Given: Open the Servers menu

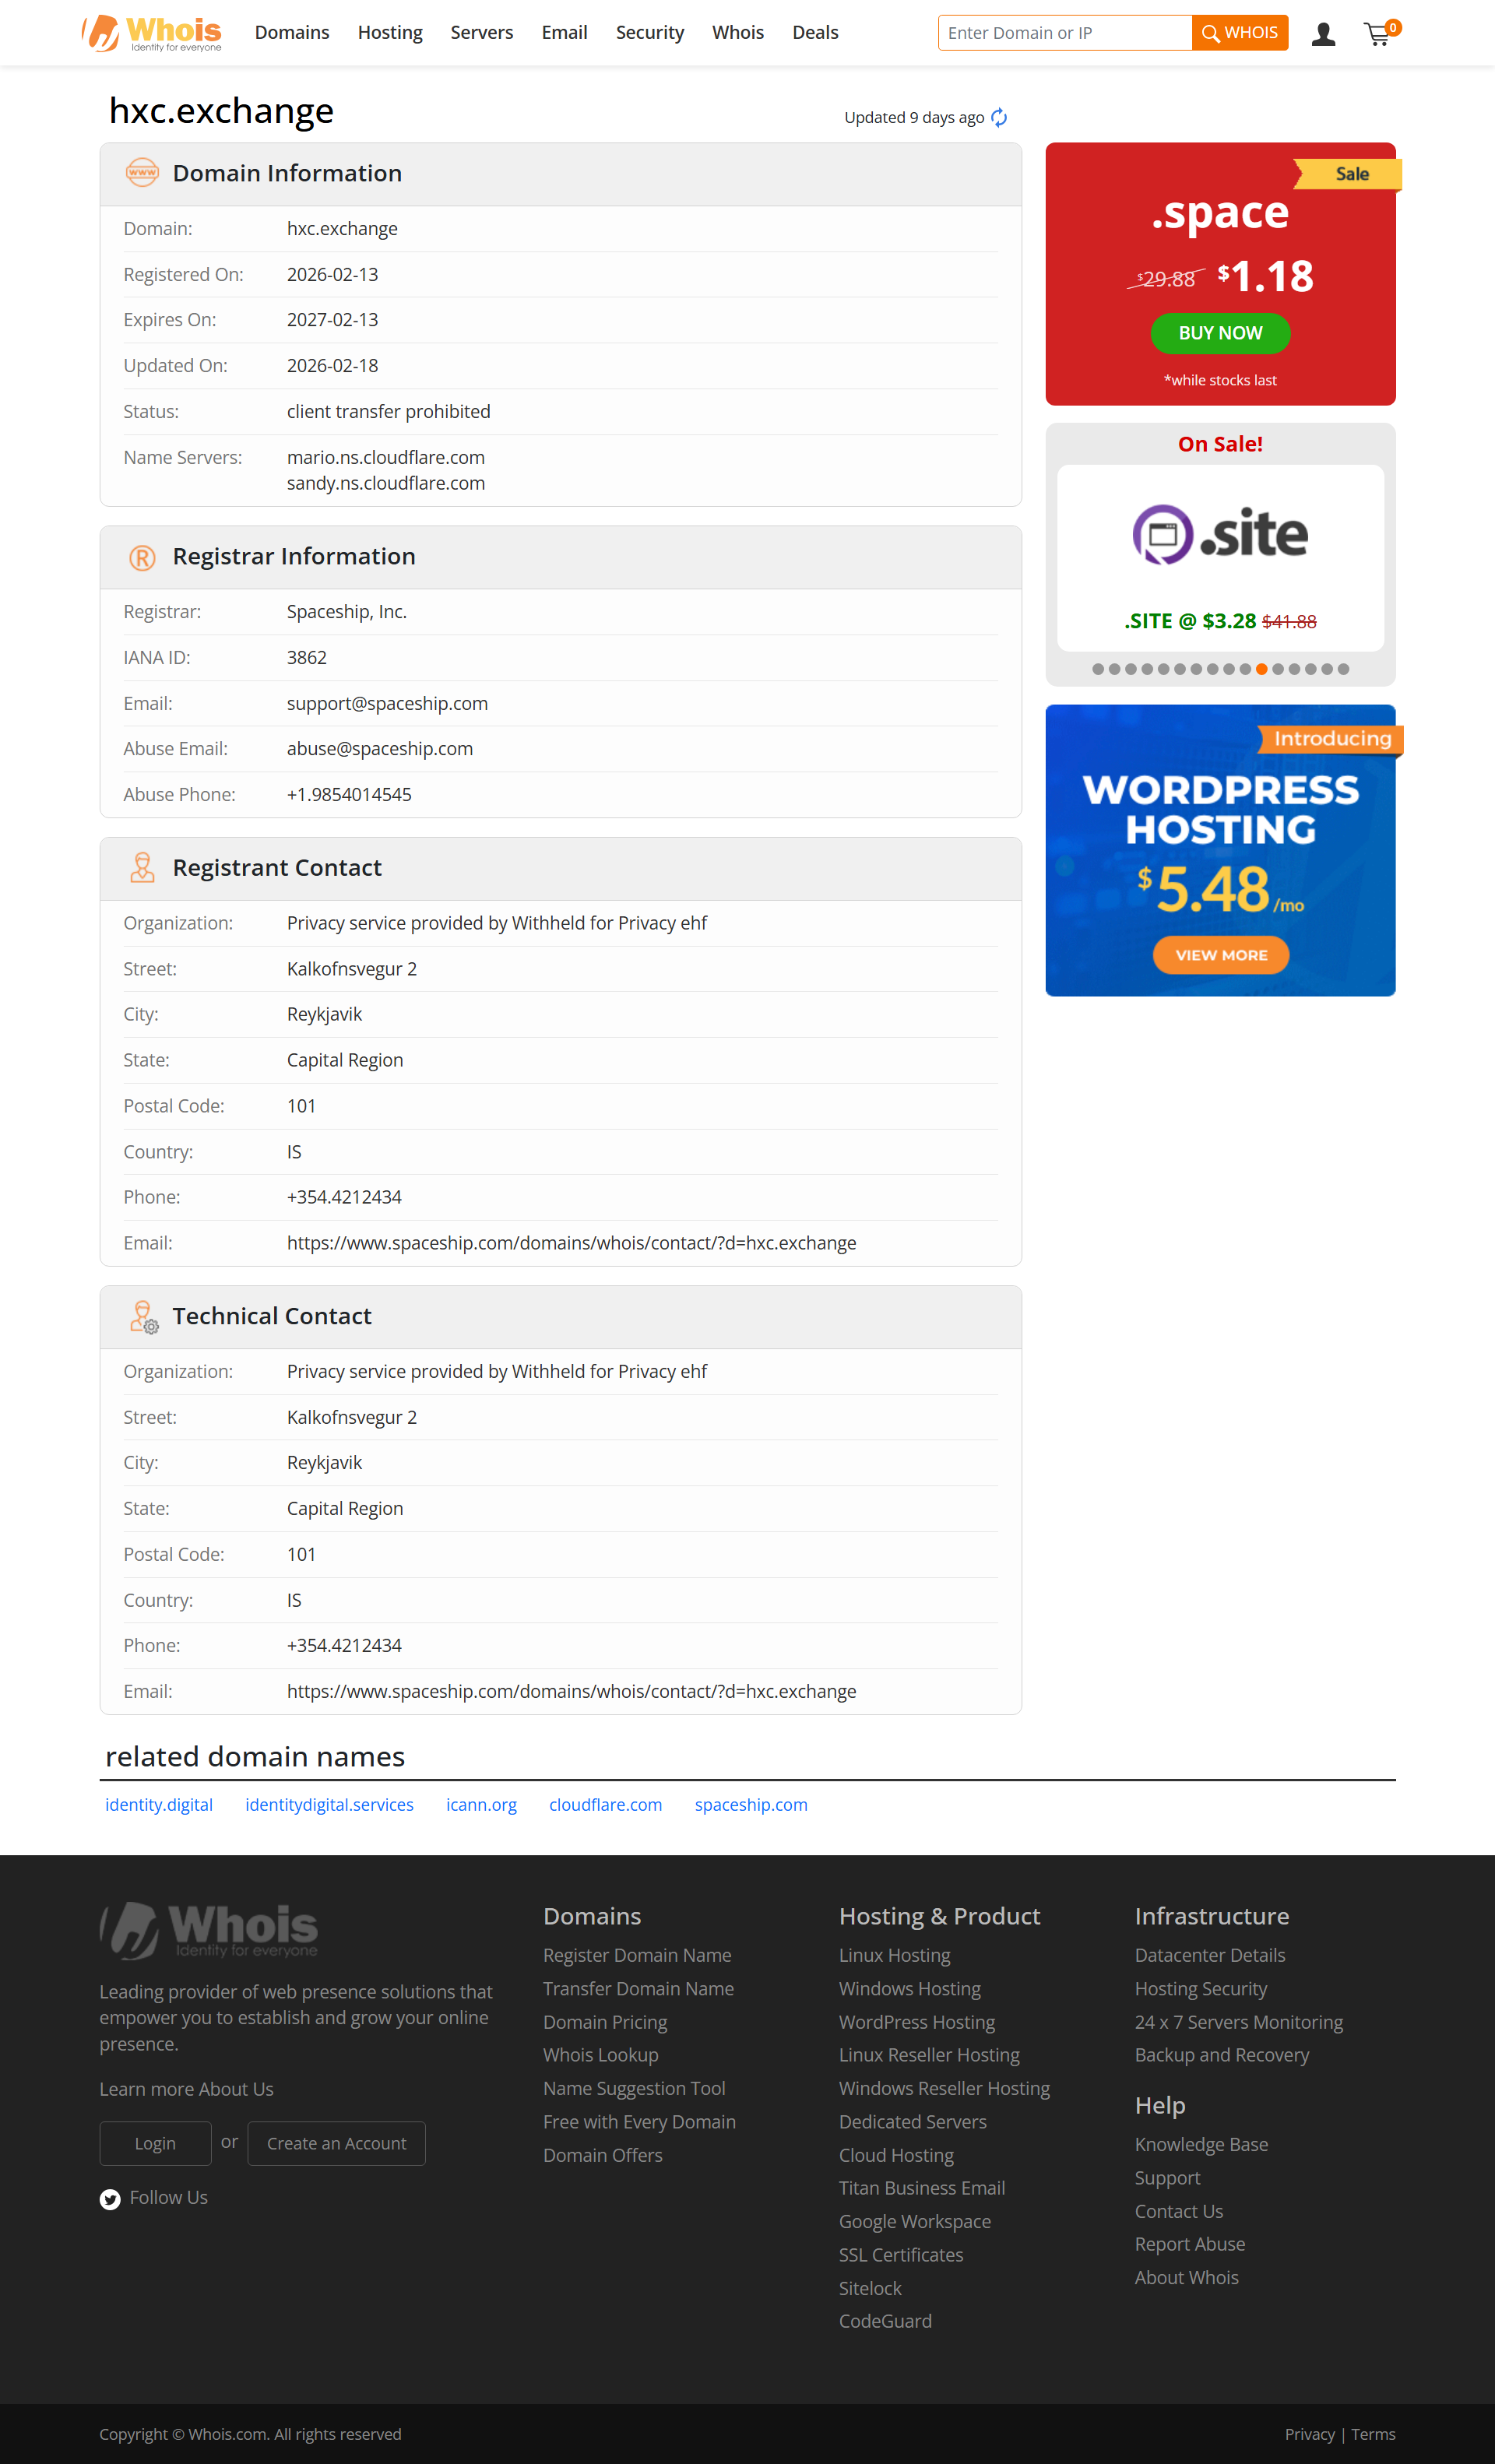Looking at the screenshot, I should pos(482,33).
